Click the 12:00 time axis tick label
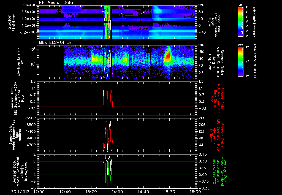The height and width of the screenshot is (195, 282). (39, 192)
